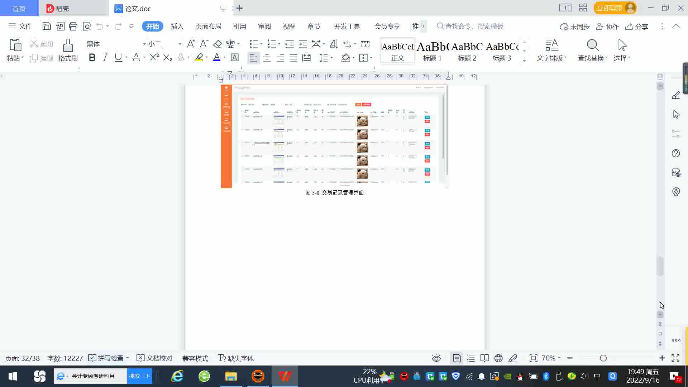688x387 pixels.
Task: Click the superscript X² icon
Action: [x=154, y=58]
